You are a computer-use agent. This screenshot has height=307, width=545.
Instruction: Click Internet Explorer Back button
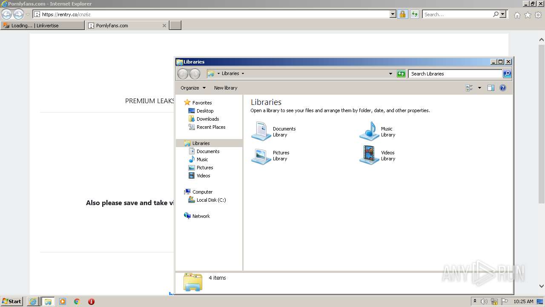point(7,14)
